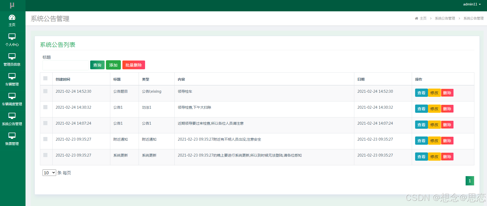Screen dimensions: 487x206
Task: Delete the 领导检查,下午大扫除 row
Action: [447, 109]
